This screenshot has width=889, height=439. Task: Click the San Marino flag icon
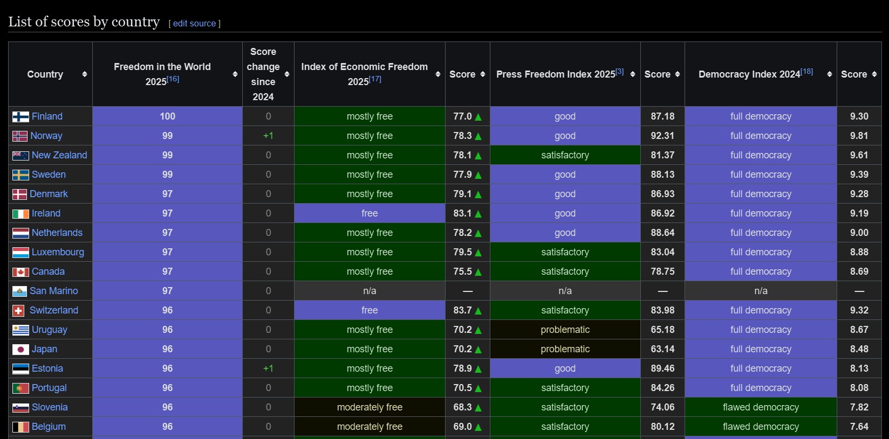tap(19, 291)
